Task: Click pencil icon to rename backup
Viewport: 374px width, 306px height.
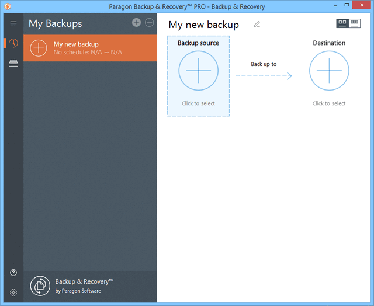Action: [x=257, y=24]
